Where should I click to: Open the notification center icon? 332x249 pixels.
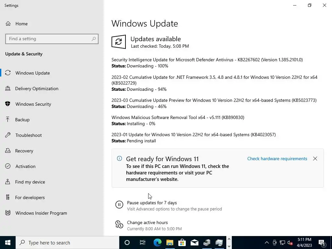click(322, 243)
